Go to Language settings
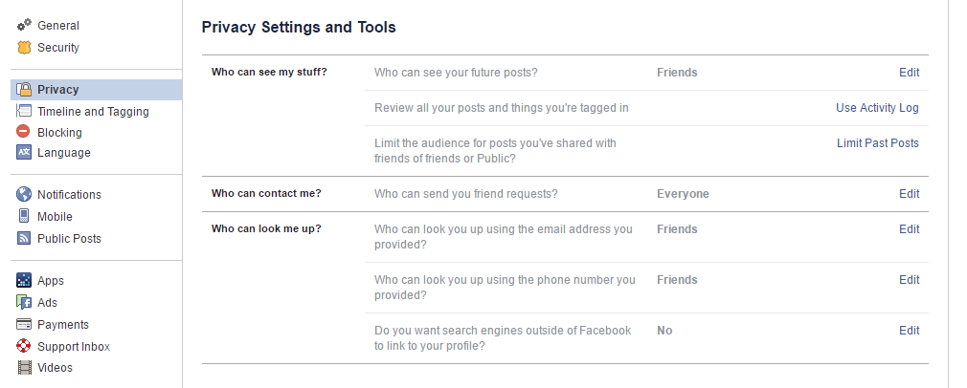 coord(64,153)
